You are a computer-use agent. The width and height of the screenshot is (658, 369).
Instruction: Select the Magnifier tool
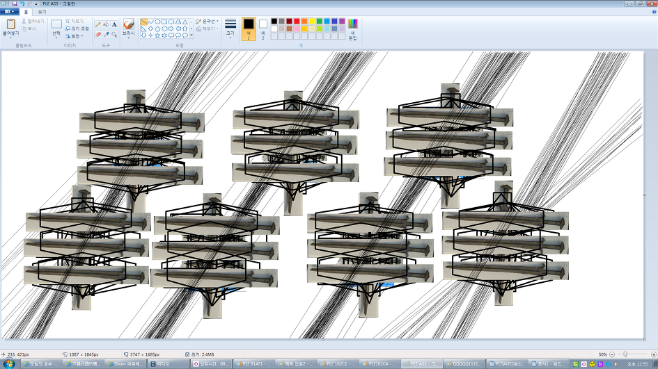[114, 34]
